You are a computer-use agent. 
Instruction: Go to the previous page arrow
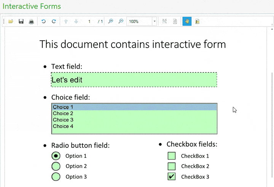tap(66, 22)
